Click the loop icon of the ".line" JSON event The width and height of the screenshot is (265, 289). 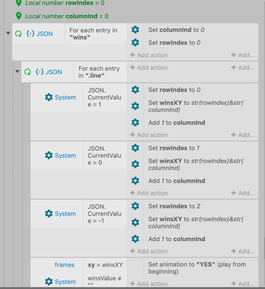27,72
